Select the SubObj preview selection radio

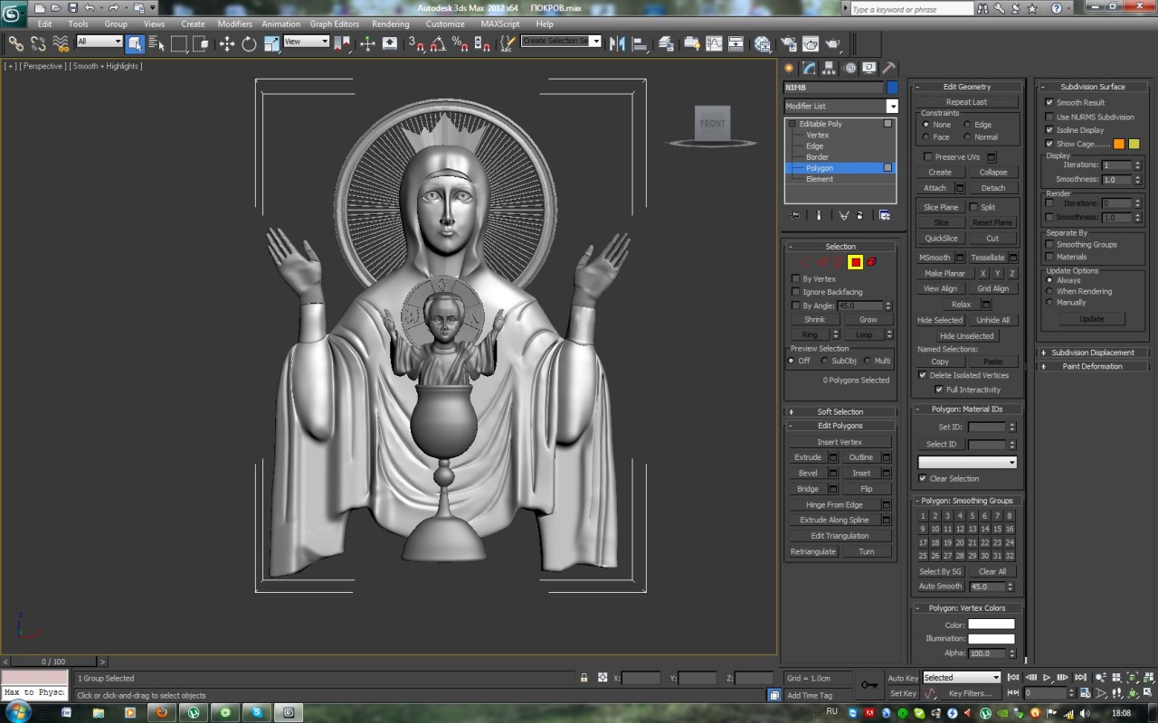click(824, 361)
